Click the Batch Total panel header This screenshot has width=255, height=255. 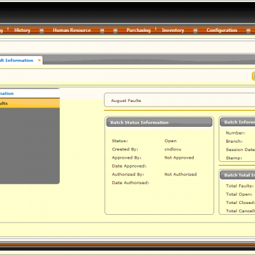(238, 175)
